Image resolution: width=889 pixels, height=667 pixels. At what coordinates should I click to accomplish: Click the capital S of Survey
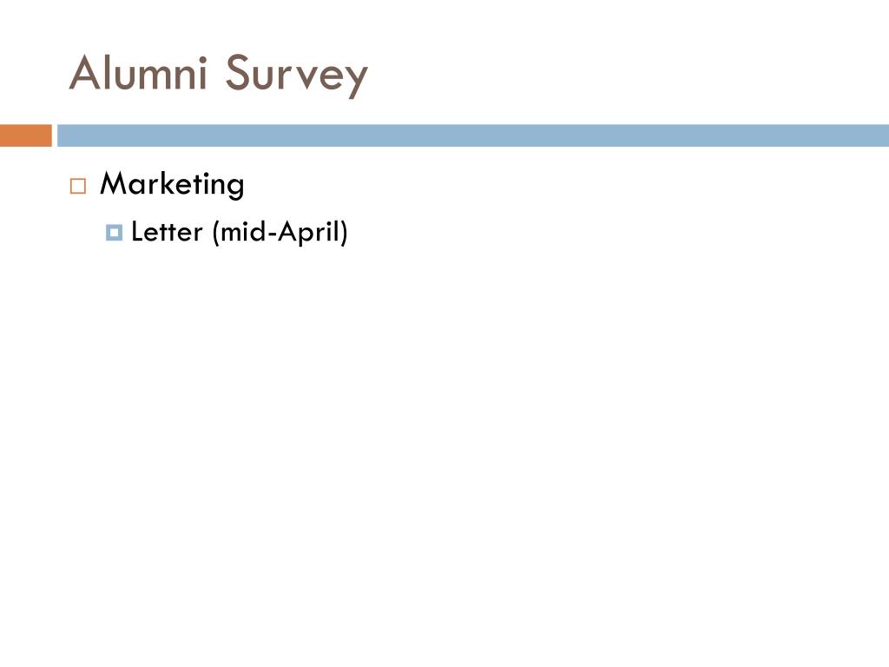point(237,72)
